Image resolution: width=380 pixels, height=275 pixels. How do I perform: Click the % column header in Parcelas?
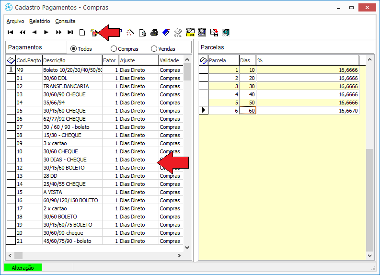pos(308,60)
